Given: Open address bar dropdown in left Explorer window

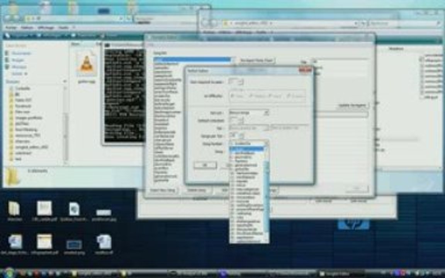Looking at the screenshot, I should coord(121,19).
